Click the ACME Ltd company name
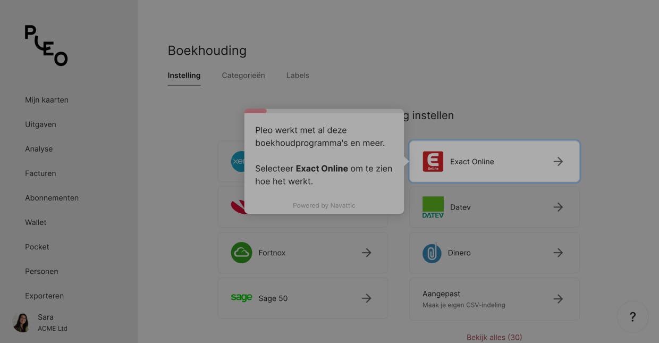 tap(53, 329)
